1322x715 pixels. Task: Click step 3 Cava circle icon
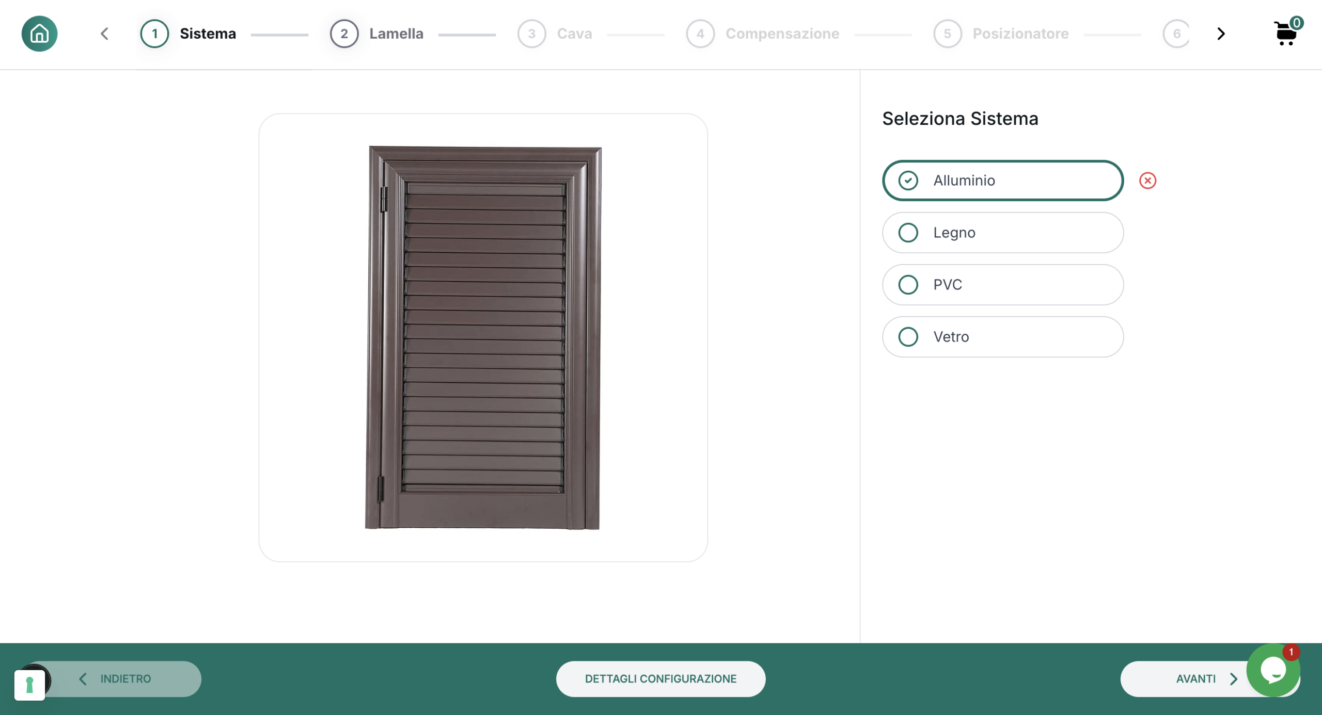[x=532, y=34]
